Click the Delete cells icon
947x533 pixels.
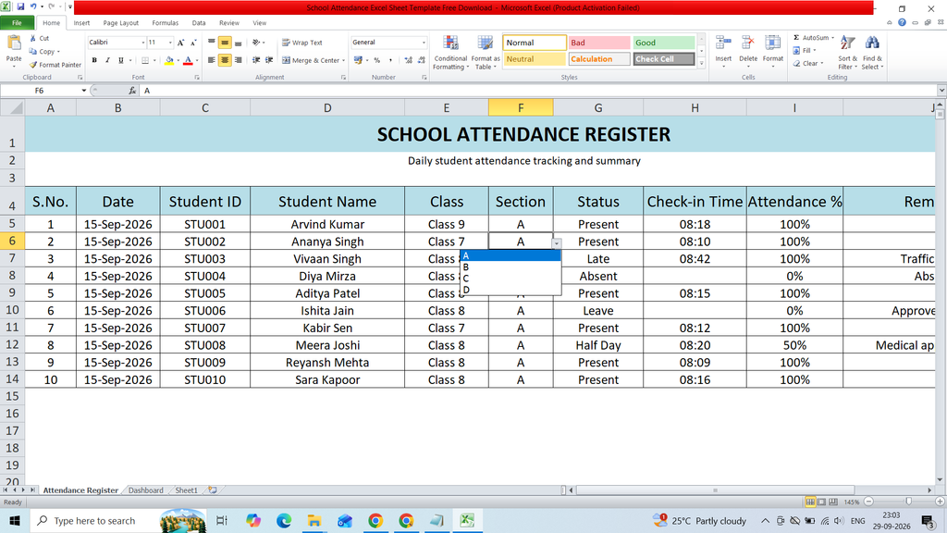[x=747, y=44]
